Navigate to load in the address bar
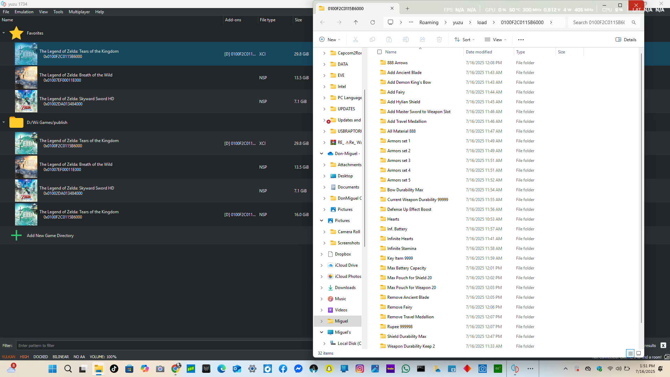The width and height of the screenshot is (670, 377). pyautogui.click(x=482, y=22)
